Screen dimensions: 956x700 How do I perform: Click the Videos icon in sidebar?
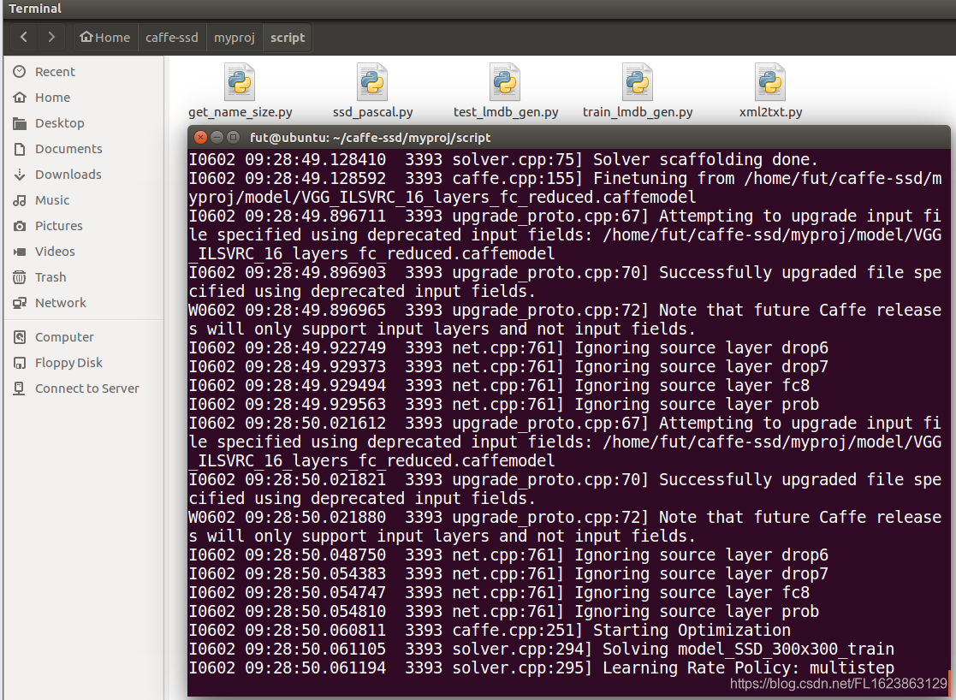click(20, 252)
